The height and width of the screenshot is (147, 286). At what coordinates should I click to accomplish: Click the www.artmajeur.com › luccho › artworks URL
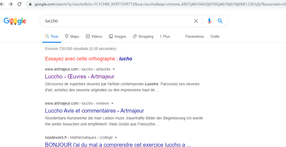78,69
